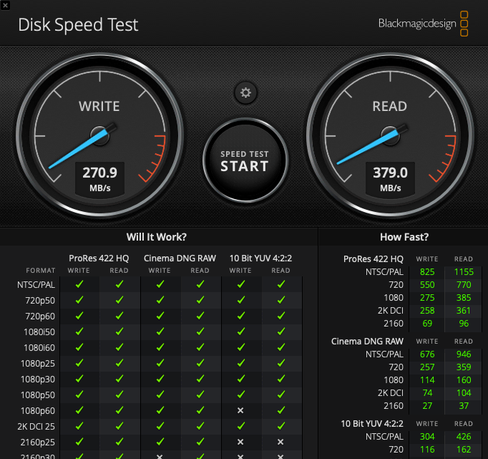Image resolution: width=488 pixels, height=459 pixels.
Task: Click the 270.9 MB/s write readout
Action: pyautogui.click(x=99, y=178)
